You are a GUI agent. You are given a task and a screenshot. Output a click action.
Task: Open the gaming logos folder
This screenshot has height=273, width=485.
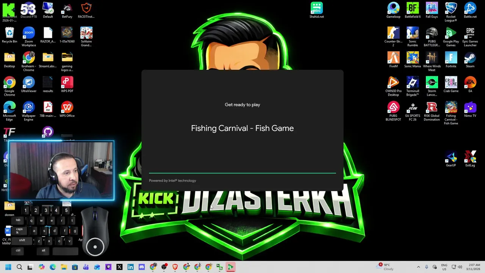click(67, 62)
